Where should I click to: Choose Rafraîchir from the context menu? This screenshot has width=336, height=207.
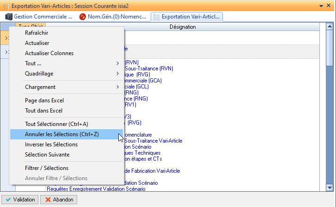(x=37, y=33)
